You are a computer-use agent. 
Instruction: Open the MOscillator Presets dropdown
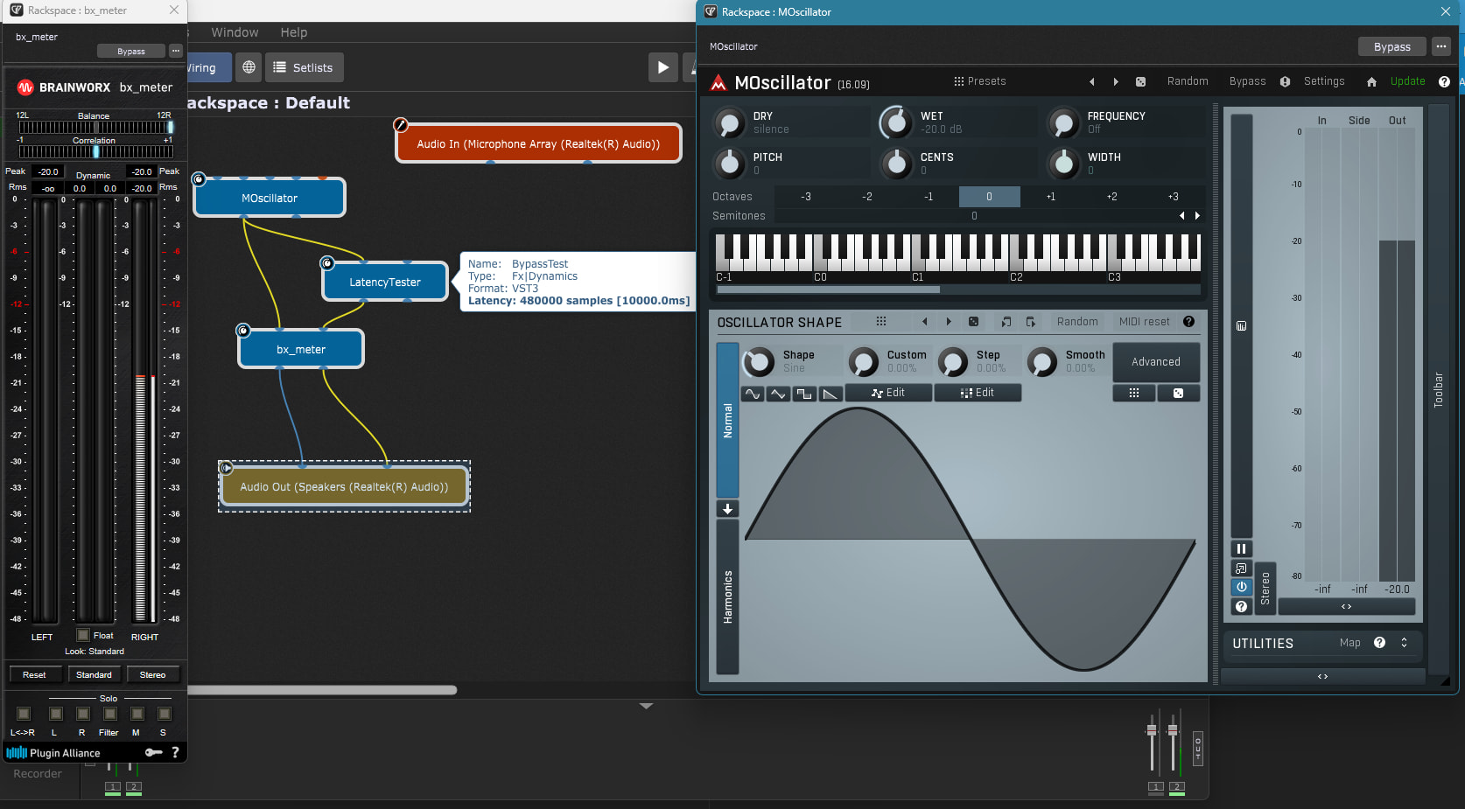979,81
